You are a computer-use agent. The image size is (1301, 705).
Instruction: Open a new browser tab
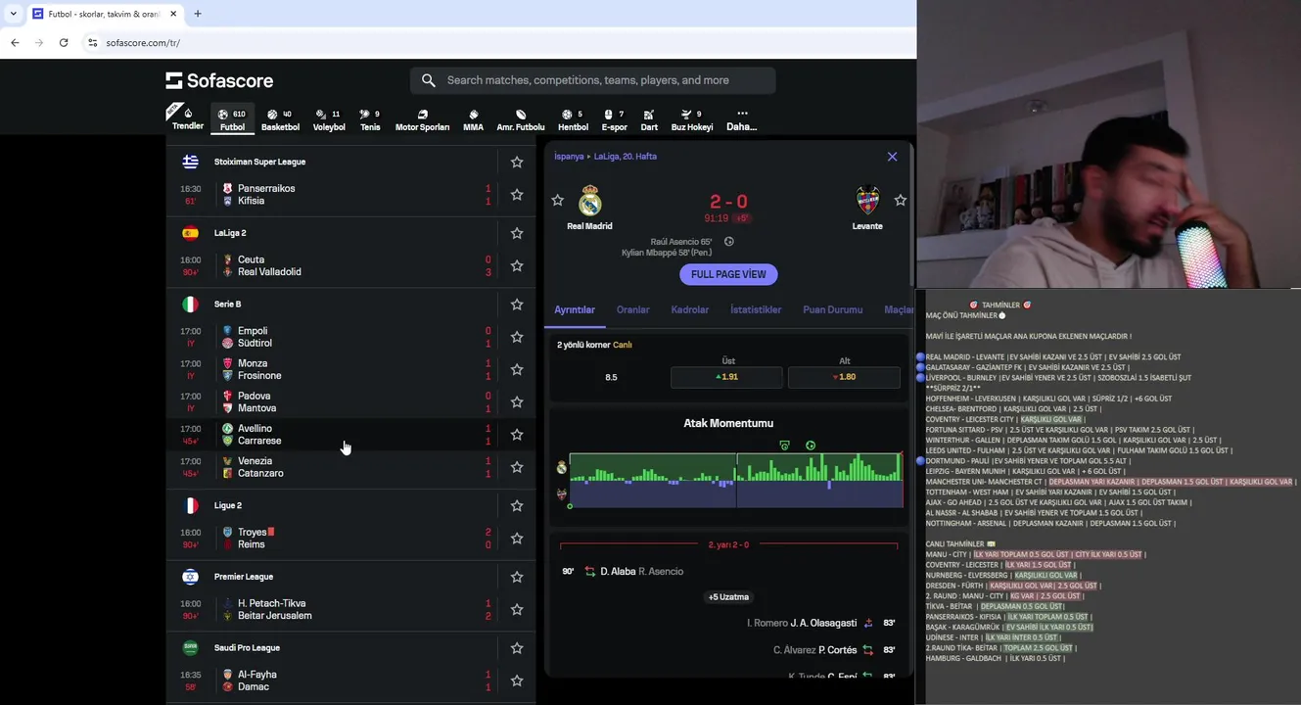(198, 14)
